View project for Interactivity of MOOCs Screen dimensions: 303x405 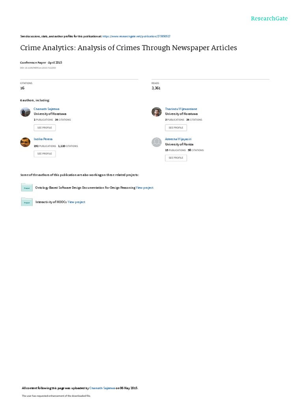[76, 202]
